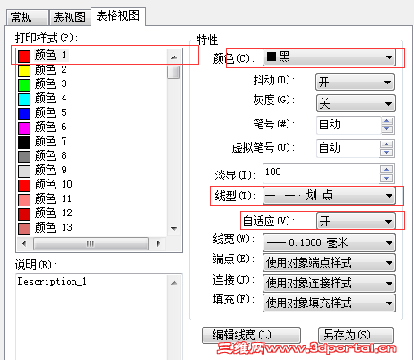
Task: Select the green 颜色 3 swatch
Action: pyautogui.click(x=24, y=84)
